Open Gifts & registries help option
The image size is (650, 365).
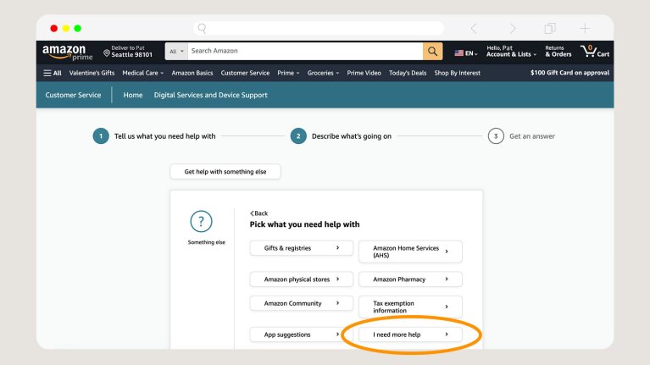click(x=302, y=248)
